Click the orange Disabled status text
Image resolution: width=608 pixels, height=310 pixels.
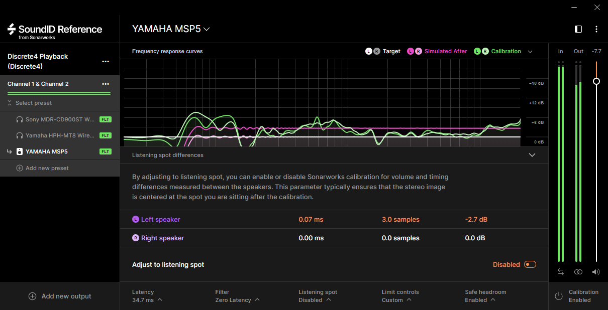coord(506,264)
